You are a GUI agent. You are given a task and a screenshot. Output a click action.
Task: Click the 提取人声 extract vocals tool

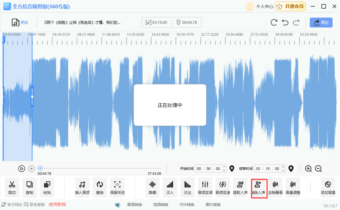240,187
